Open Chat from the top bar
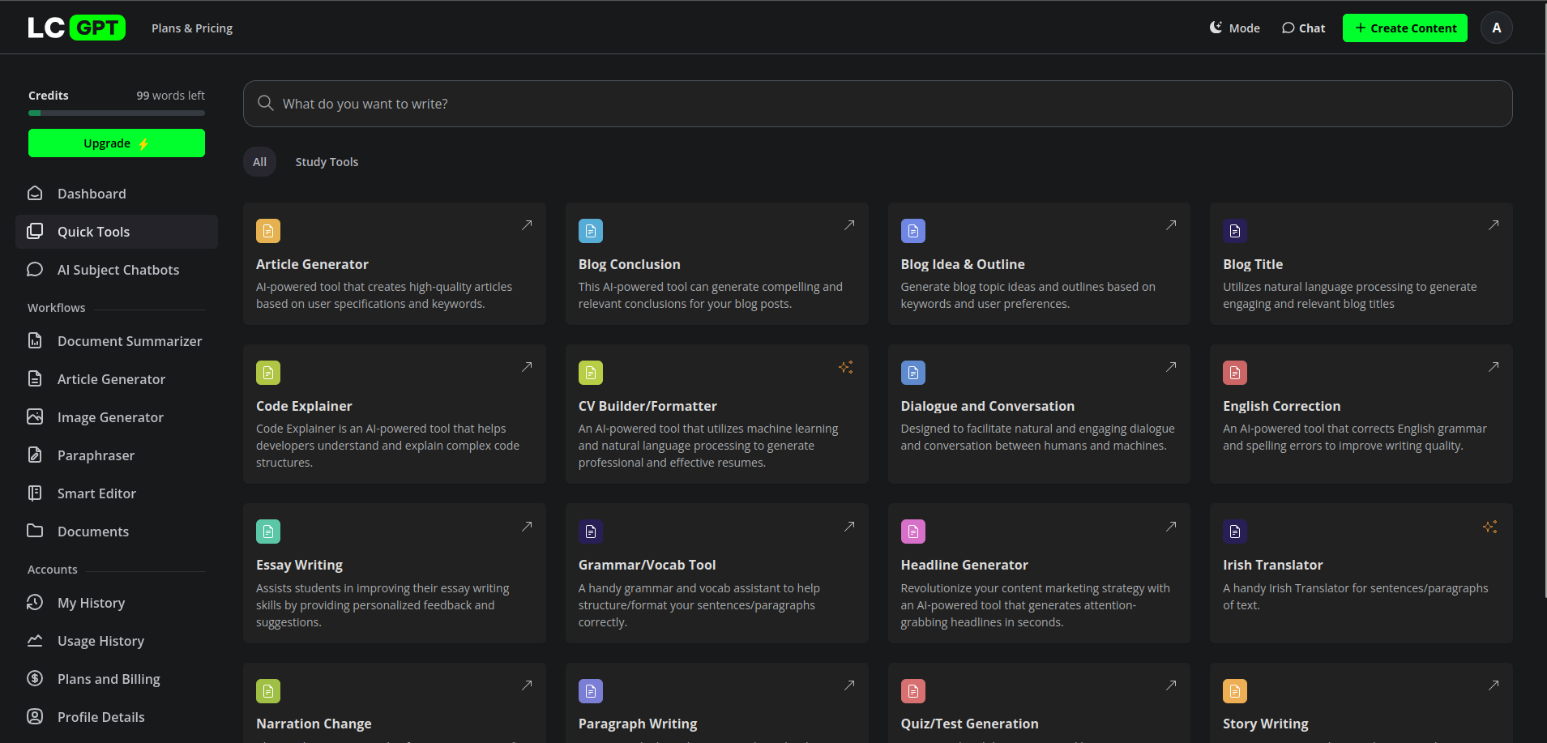Image resolution: width=1547 pixels, height=743 pixels. tap(1303, 28)
